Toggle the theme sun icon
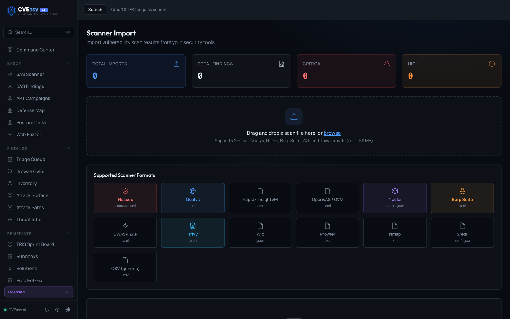 click(68, 310)
